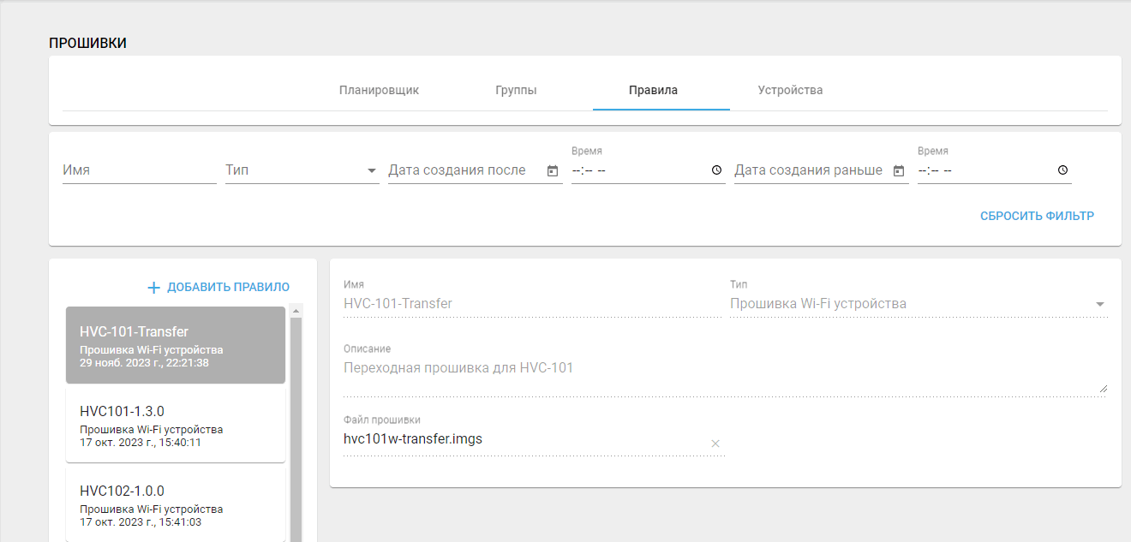Open calendar picker for 'Дата создания раньше'
The width and height of the screenshot is (1131, 542).
coord(899,170)
